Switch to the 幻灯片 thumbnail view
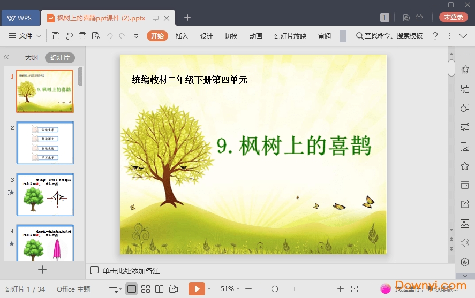 (60, 57)
